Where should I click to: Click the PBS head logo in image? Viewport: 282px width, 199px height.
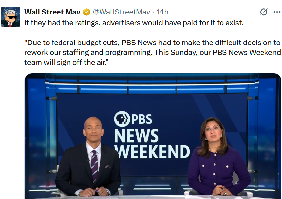122,118
